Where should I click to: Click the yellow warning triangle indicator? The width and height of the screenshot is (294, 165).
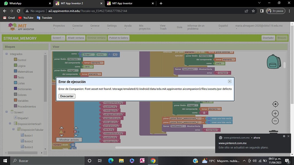[x=61, y=132]
